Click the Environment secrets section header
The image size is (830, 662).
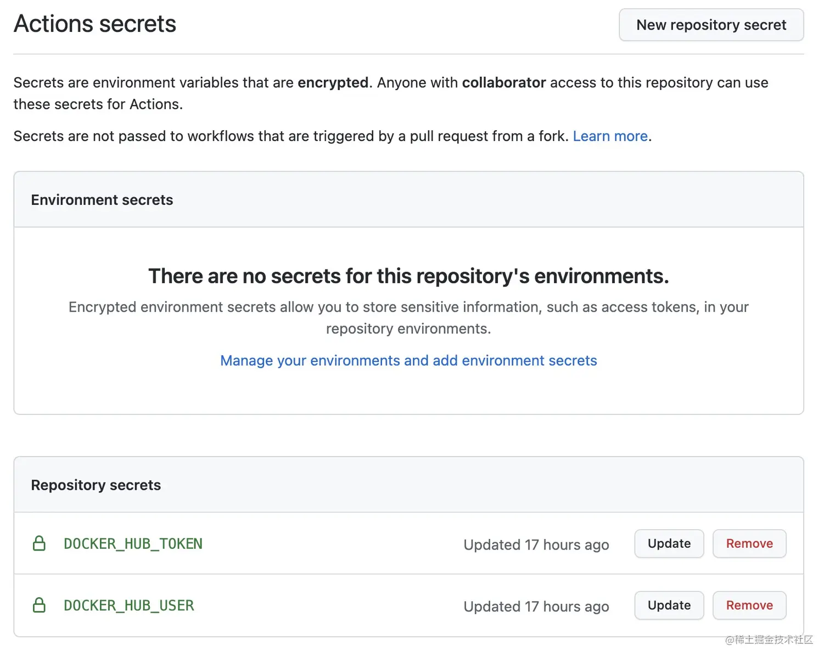(102, 200)
